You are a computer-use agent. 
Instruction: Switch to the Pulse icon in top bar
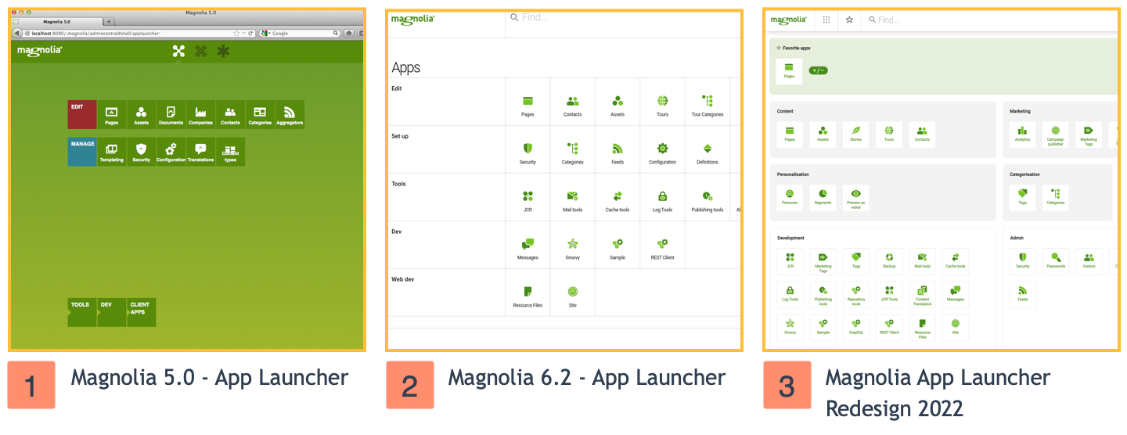[201, 52]
